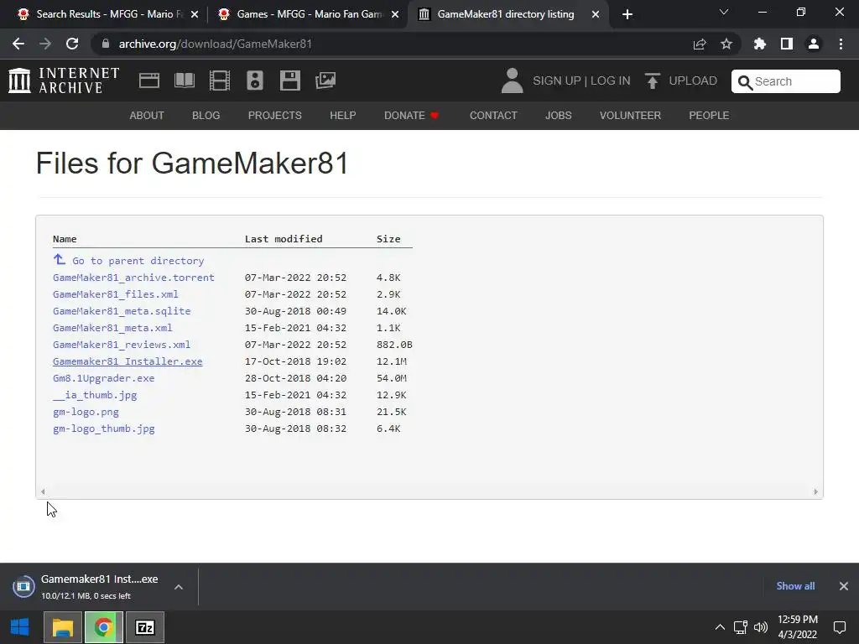The height and width of the screenshot is (644, 859).
Task: Switch to Games - MFGG tab
Action: point(309,14)
